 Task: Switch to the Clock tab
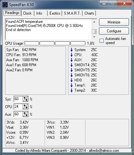27,13
